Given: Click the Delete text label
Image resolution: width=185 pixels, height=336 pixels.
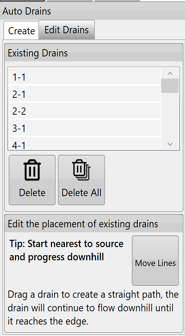Looking at the screenshot, I should (32, 193).
